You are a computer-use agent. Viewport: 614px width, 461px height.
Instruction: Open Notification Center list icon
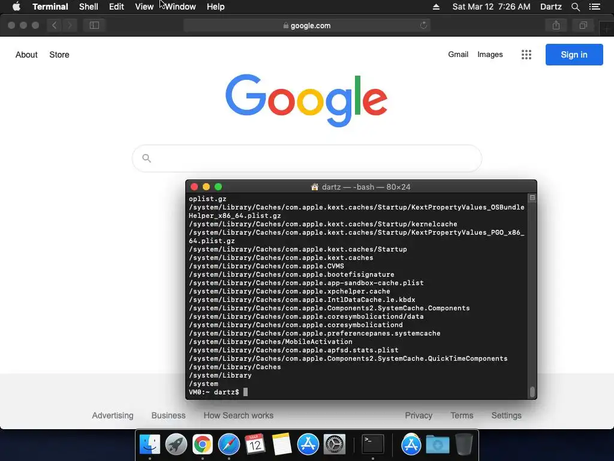point(594,7)
